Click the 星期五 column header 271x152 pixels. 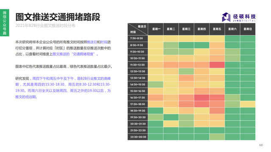[x=217, y=29]
